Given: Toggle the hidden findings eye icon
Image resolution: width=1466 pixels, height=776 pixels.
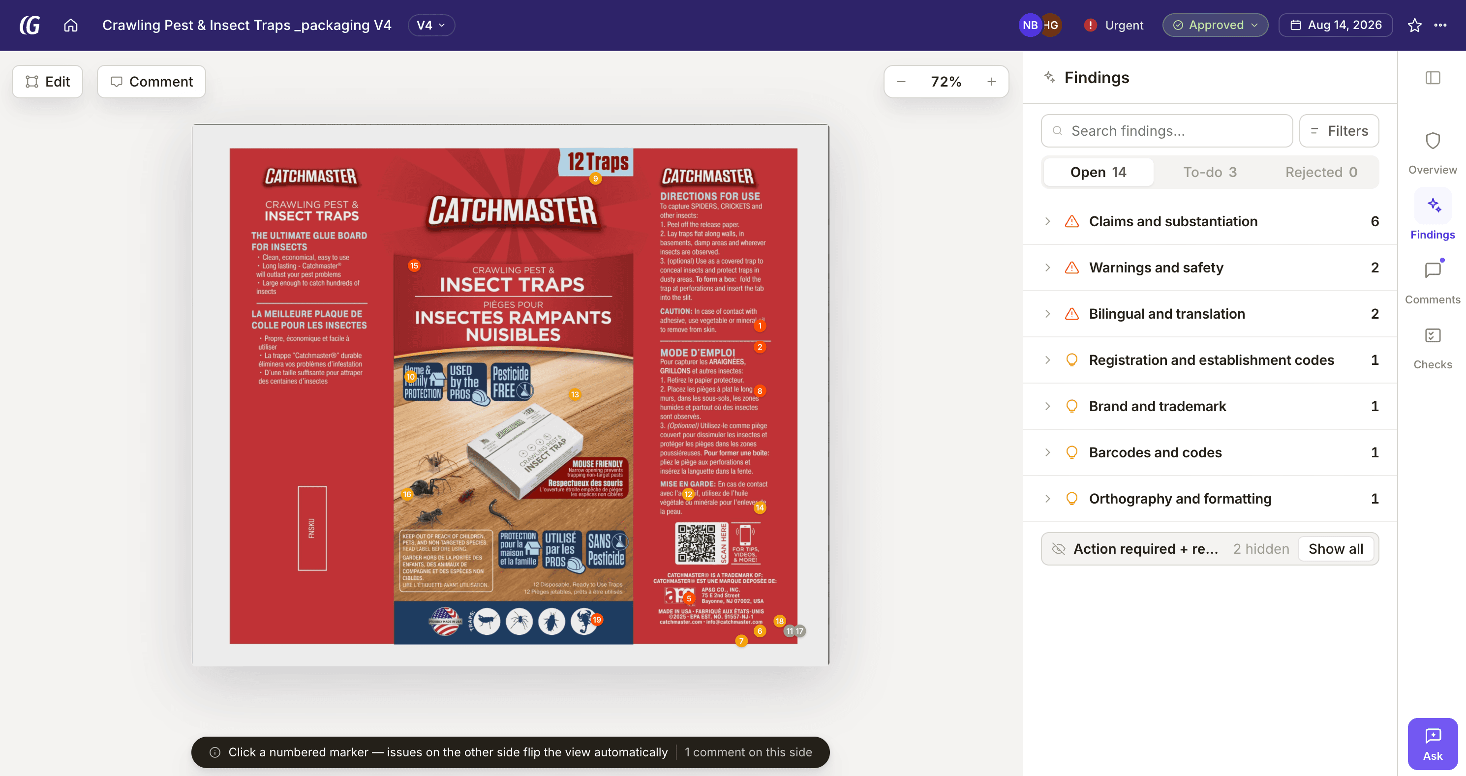Looking at the screenshot, I should click(1058, 548).
